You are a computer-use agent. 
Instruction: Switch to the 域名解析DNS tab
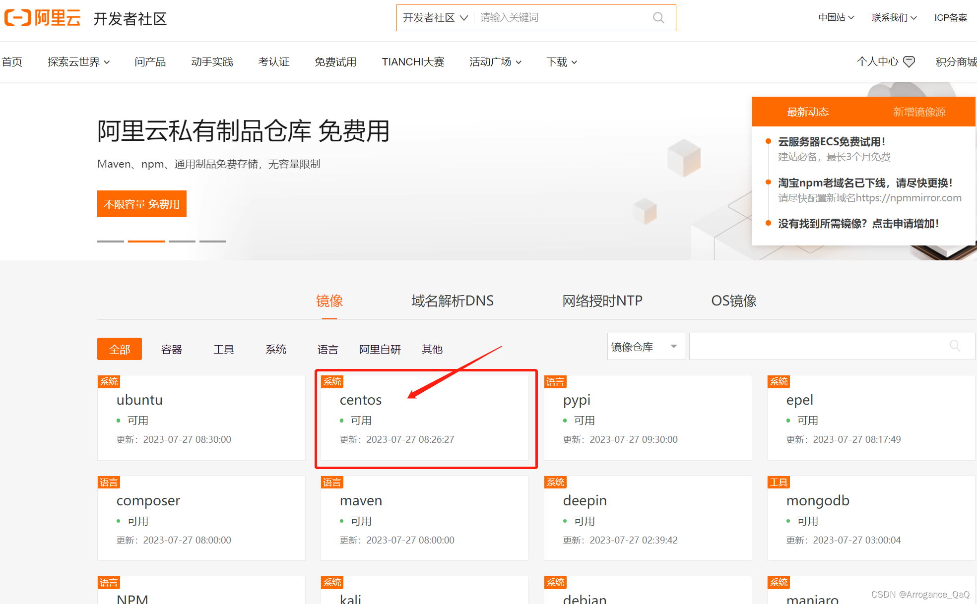[452, 301]
